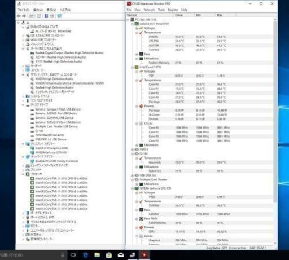Open the Register menu in HWMonitor

(x=173, y=10)
